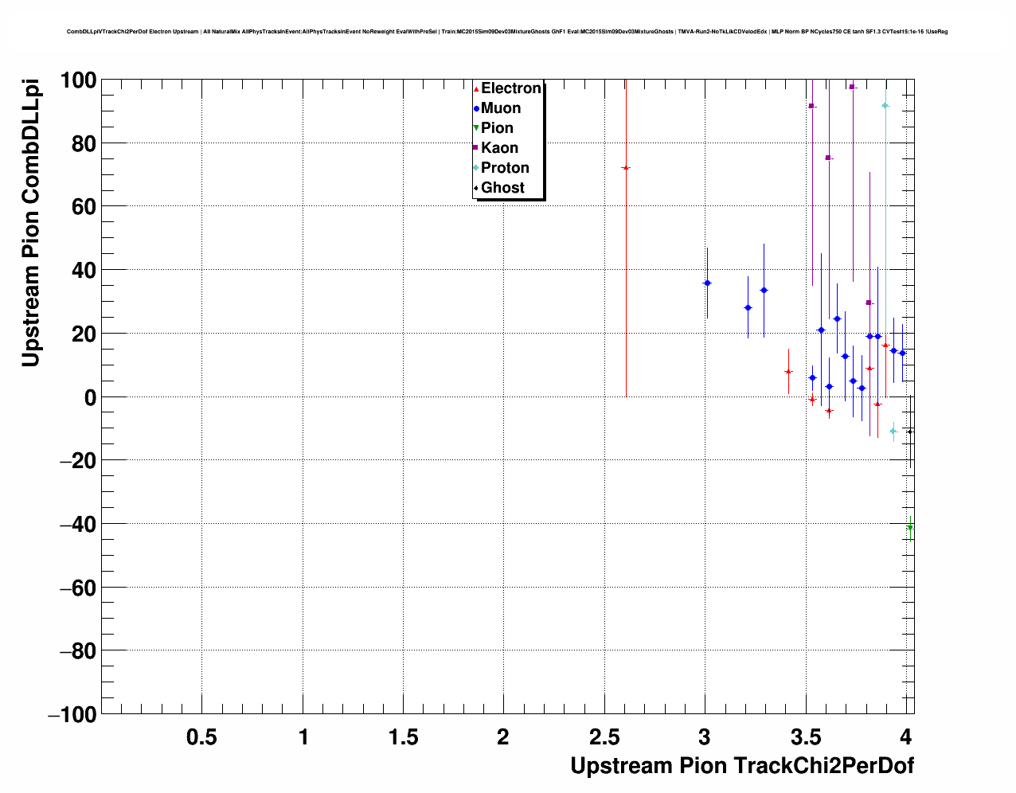Click the purple Kaon square legend marker
Viewport: 1016px width, 793px height.
point(476,148)
